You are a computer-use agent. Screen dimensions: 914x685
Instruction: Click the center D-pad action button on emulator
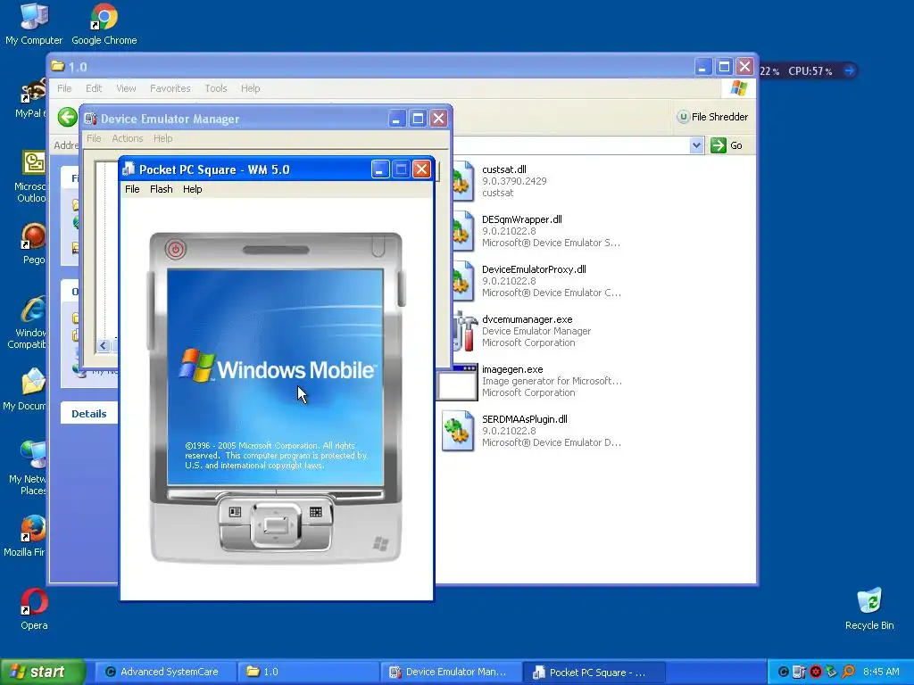[x=275, y=525]
